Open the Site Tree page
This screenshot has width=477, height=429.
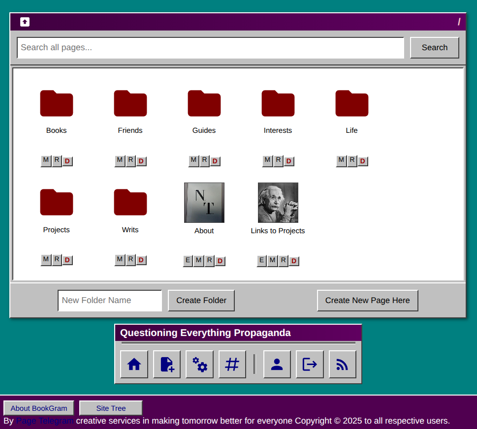coord(110,408)
